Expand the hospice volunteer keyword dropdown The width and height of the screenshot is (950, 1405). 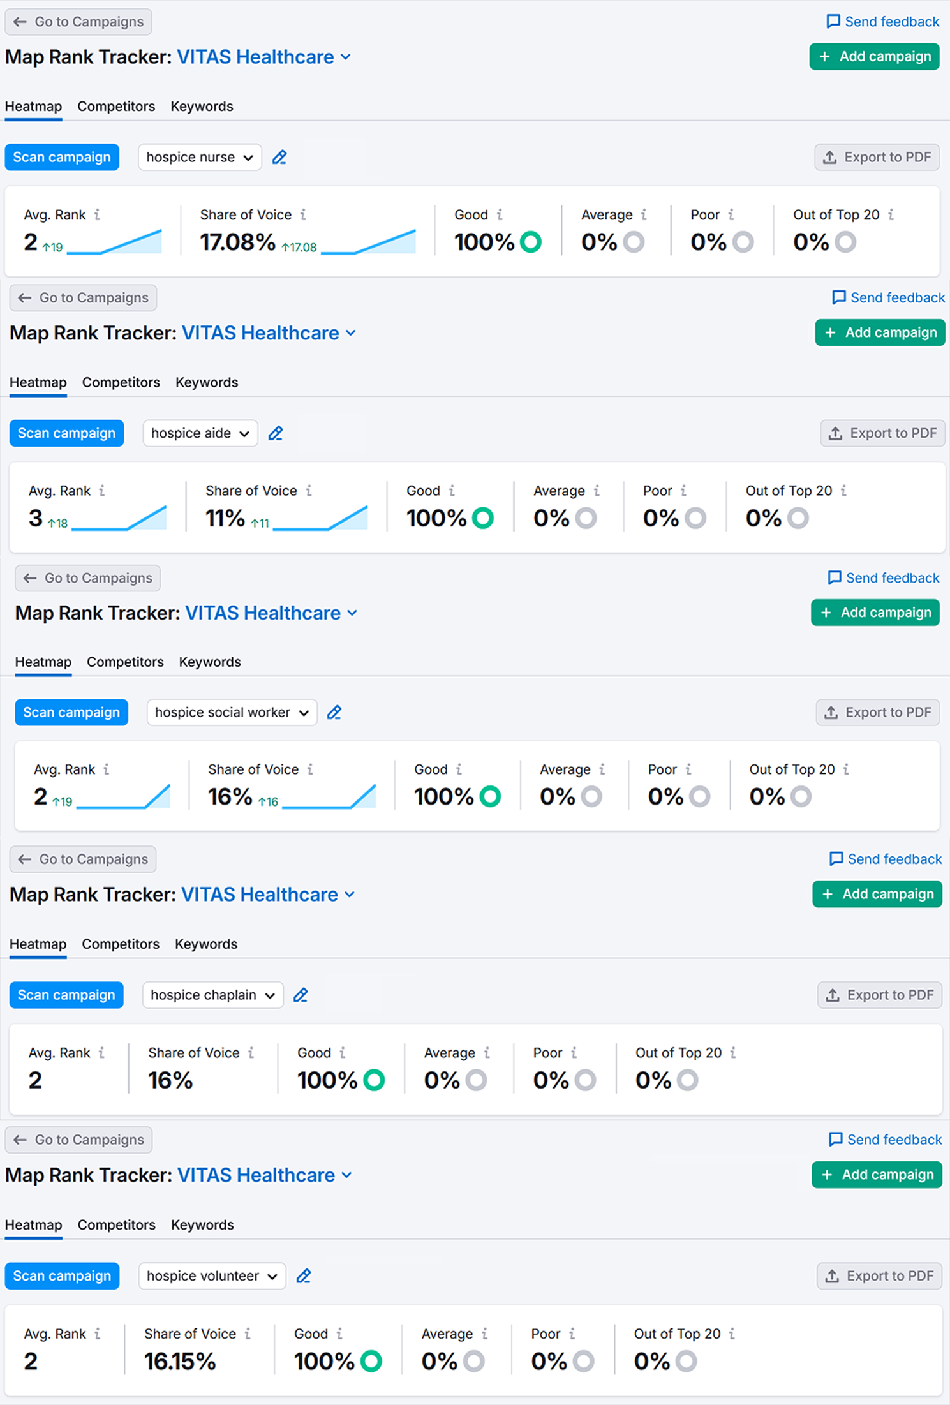(x=212, y=1276)
